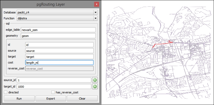Click the disabled reverse_cost field

(x=59, y=69)
